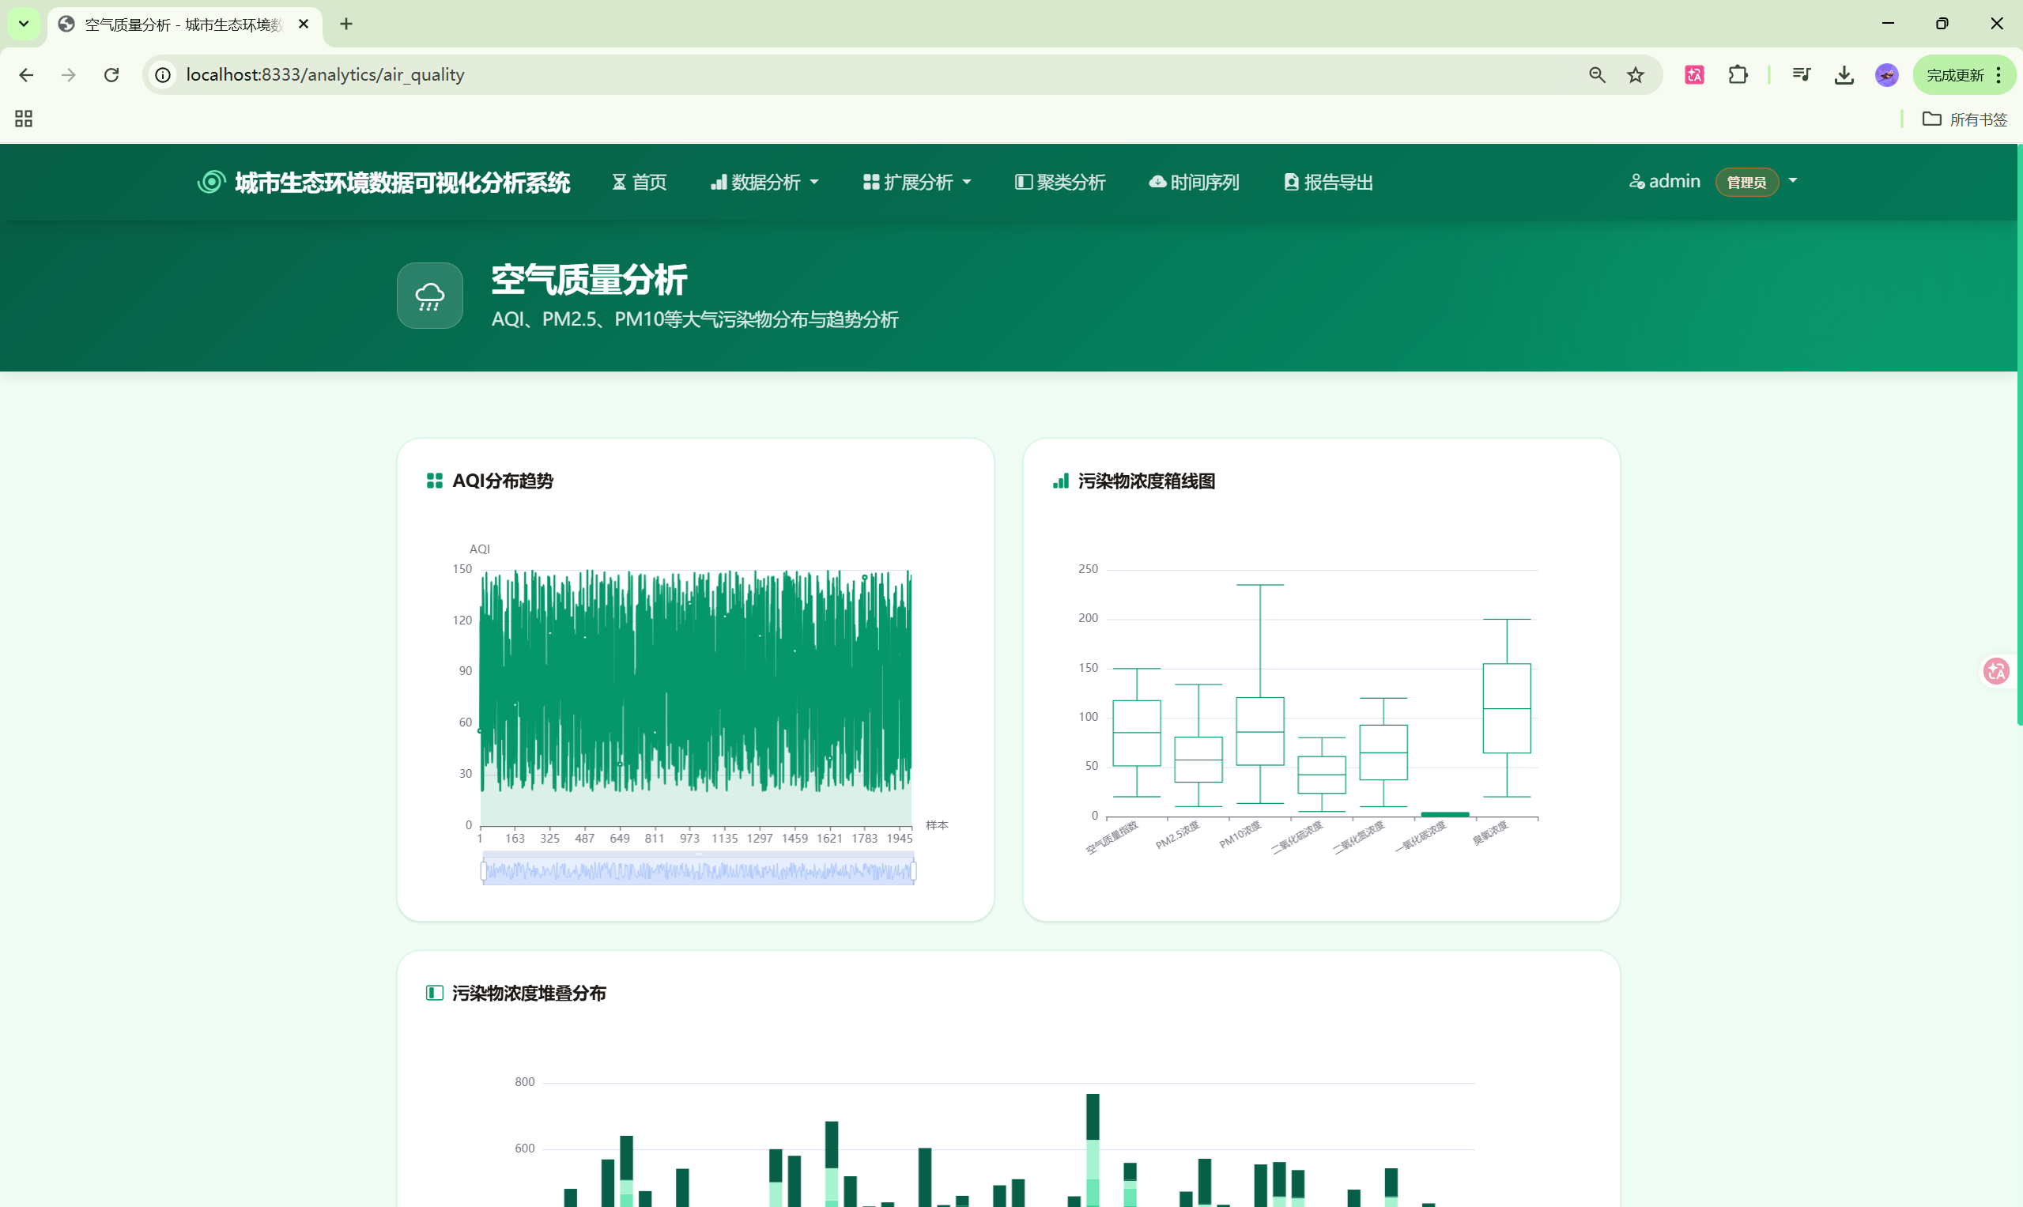Open the extensions puzzle icon
2023x1207 pixels.
(1738, 75)
